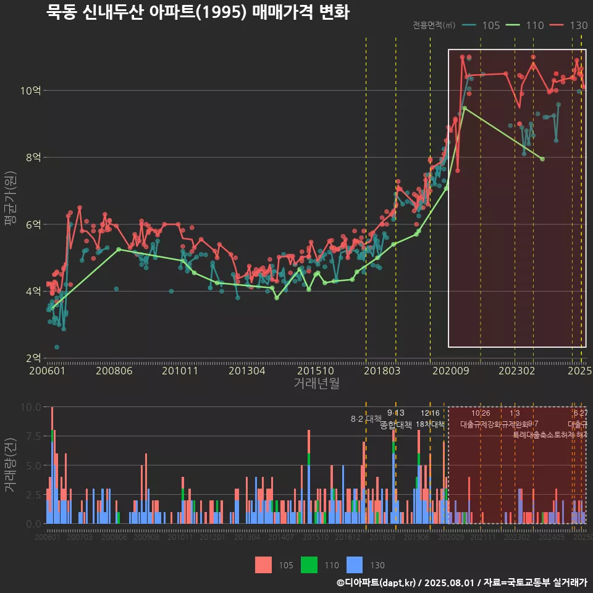The width and height of the screenshot is (593, 593).
Task: Click the green 110 line swatch in top legend
Action: [x=513, y=25]
